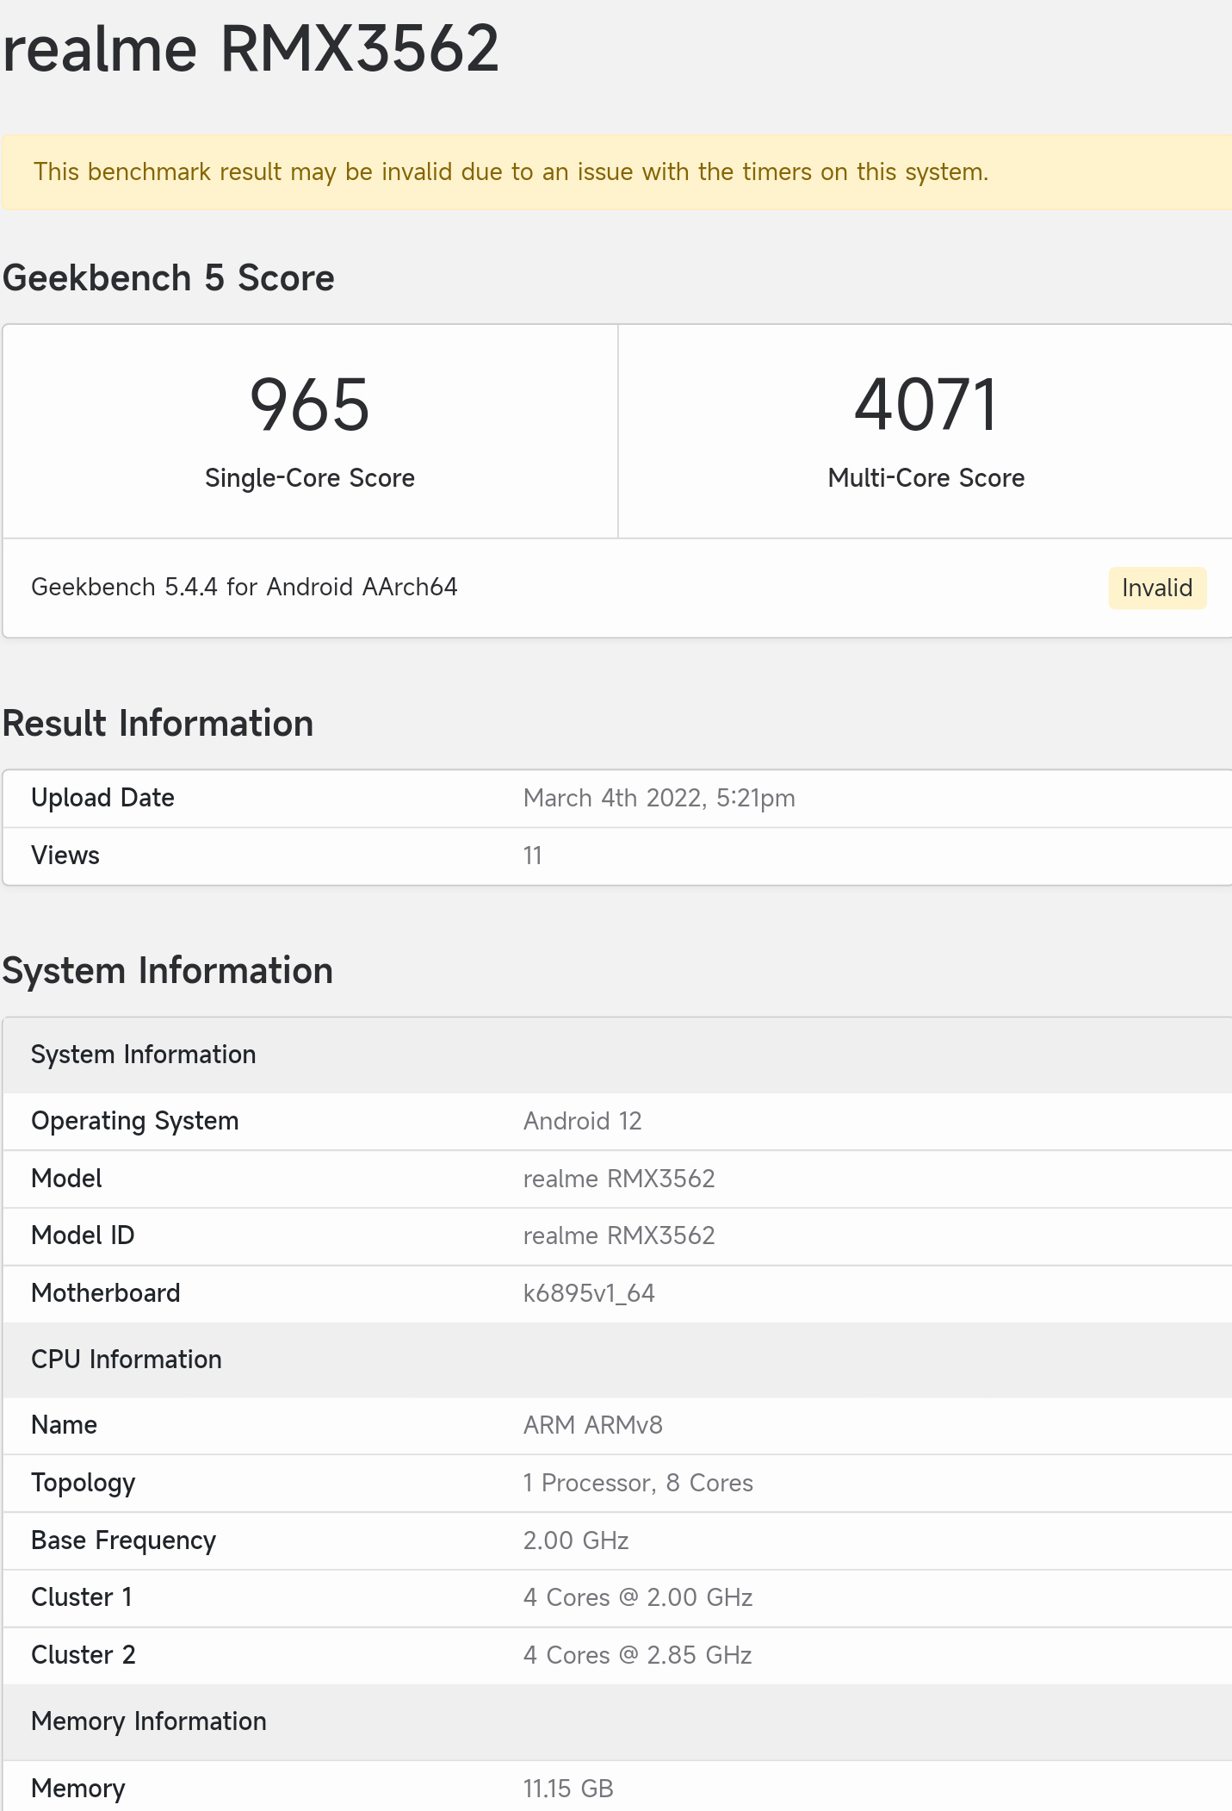Viewport: 1232px width, 1811px height.
Task: Click the Invalid badge
Action: click(x=1156, y=588)
